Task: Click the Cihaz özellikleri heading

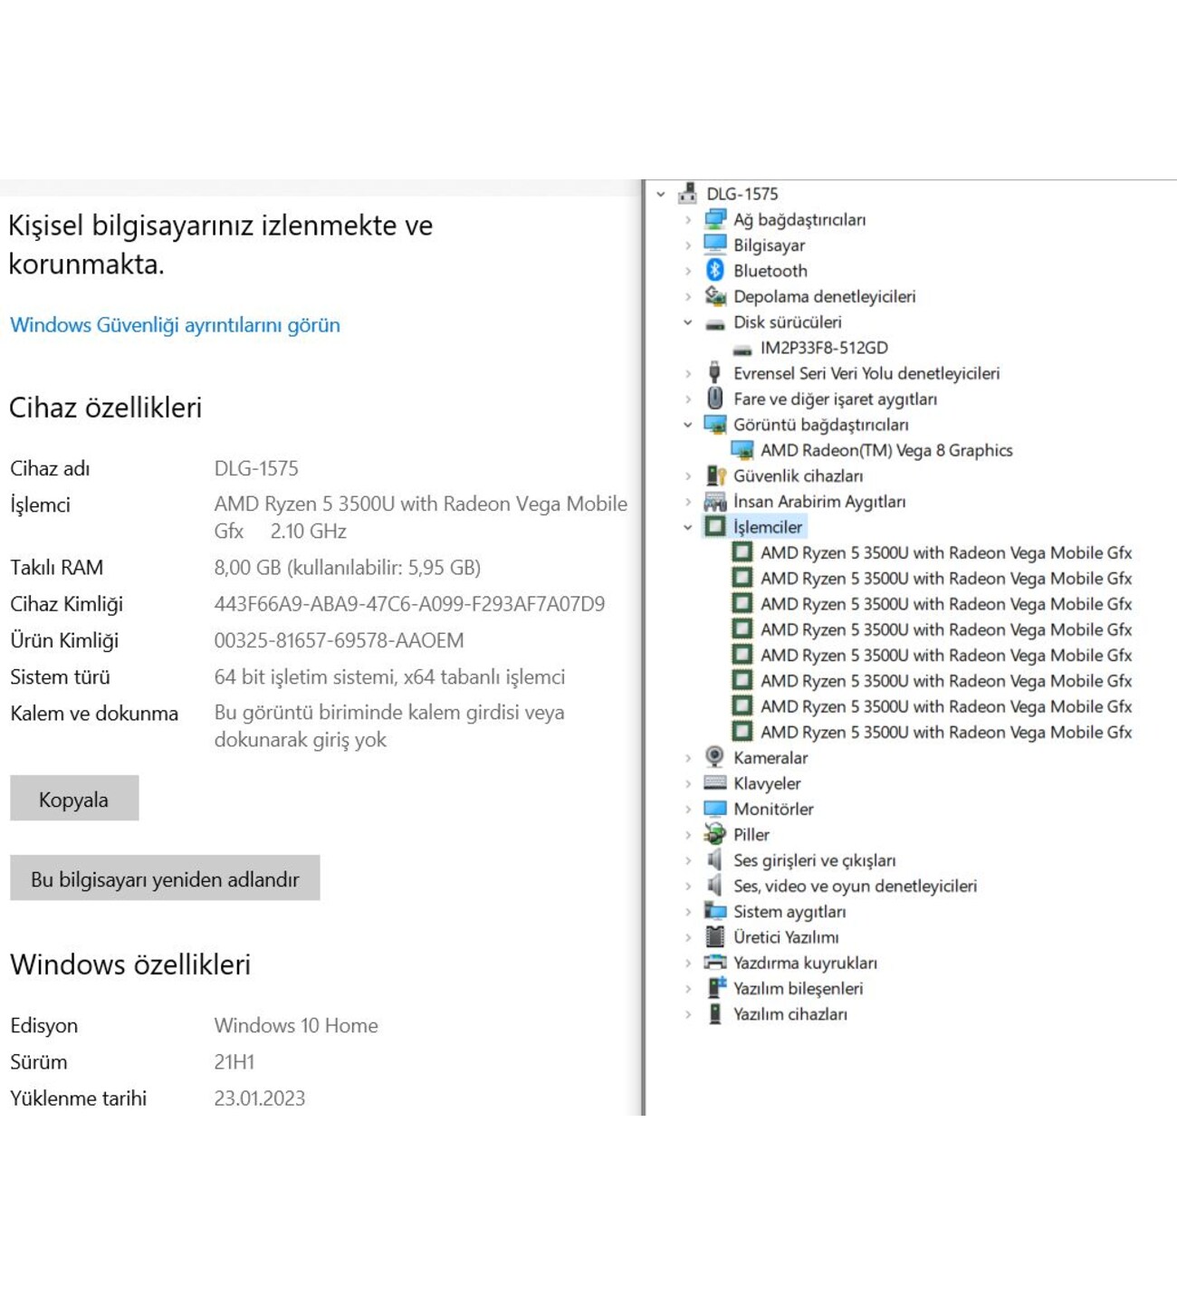Action: 105,408
